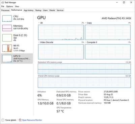This screenshot has height=124, width=135.
Task: Open the Details tab
Action: [52, 10]
